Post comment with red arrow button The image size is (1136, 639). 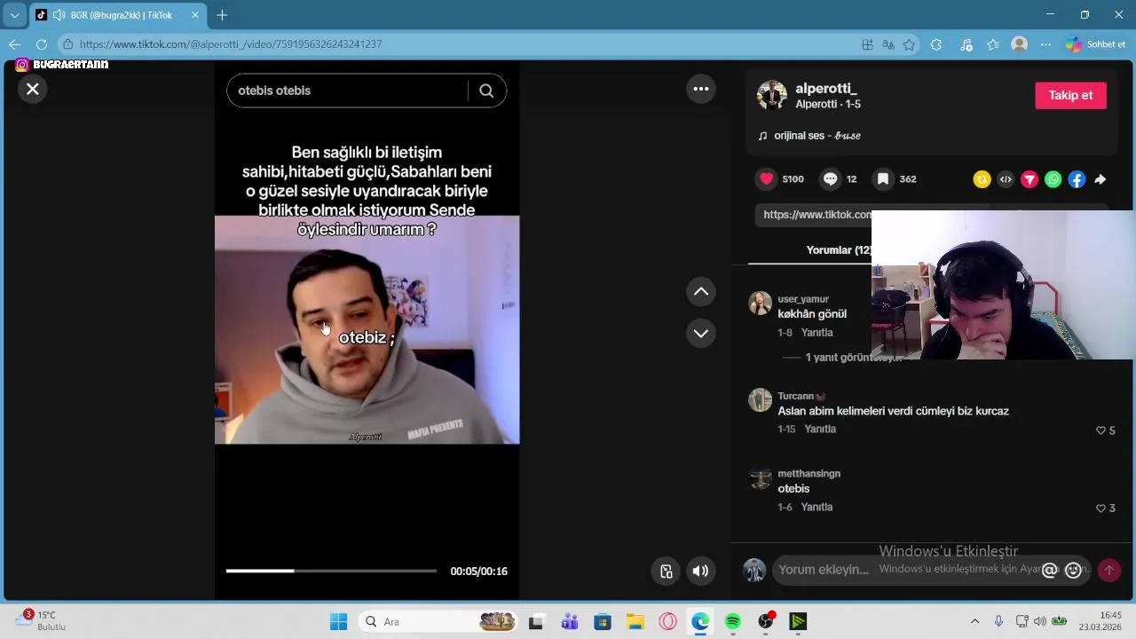pos(1108,571)
